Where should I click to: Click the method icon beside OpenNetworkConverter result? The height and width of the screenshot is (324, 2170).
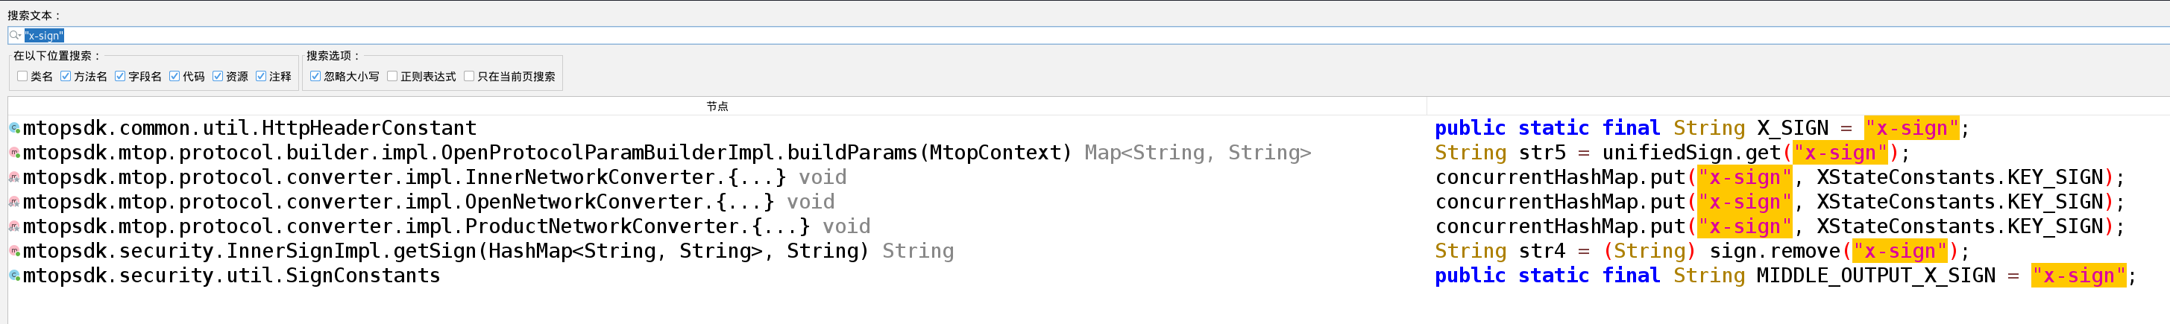14,202
